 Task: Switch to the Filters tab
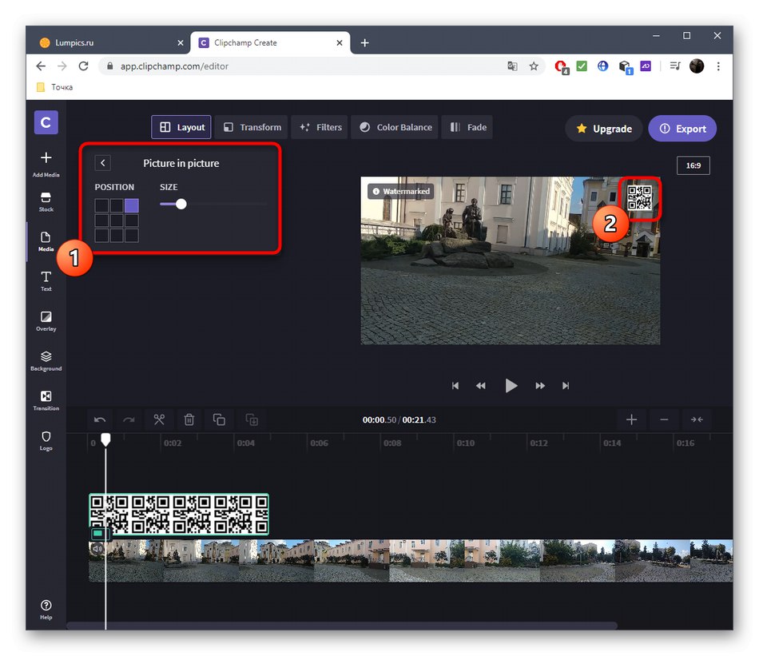pyautogui.click(x=320, y=127)
